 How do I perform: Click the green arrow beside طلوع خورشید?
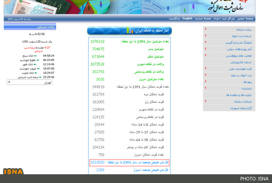click(x=38, y=60)
